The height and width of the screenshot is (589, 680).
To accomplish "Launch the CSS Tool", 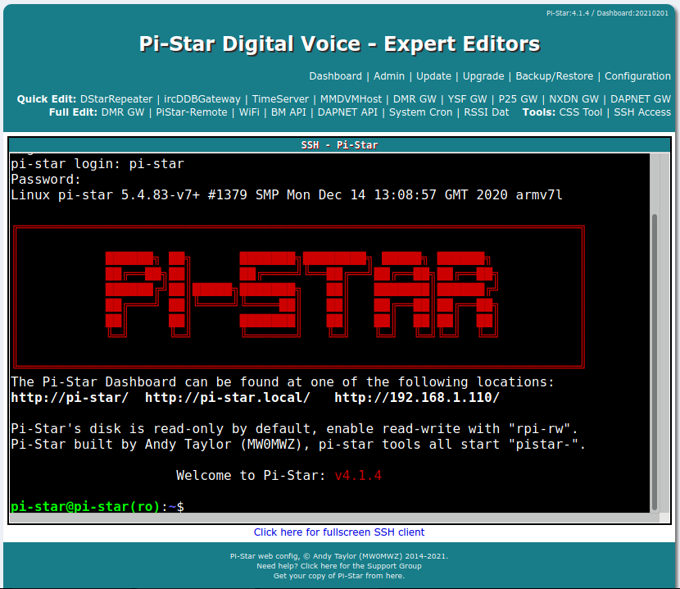I will click(581, 112).
